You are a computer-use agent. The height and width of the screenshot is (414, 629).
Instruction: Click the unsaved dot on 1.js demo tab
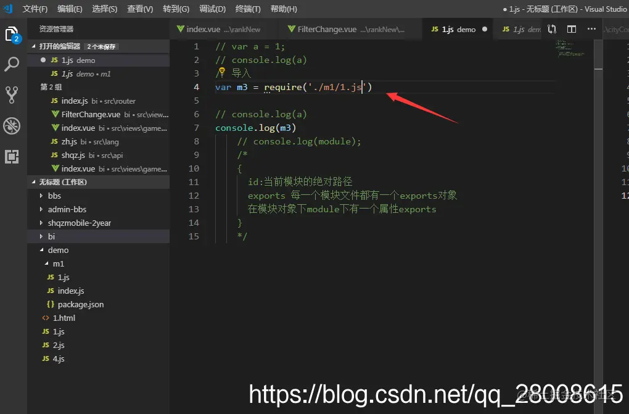(485, 29)
